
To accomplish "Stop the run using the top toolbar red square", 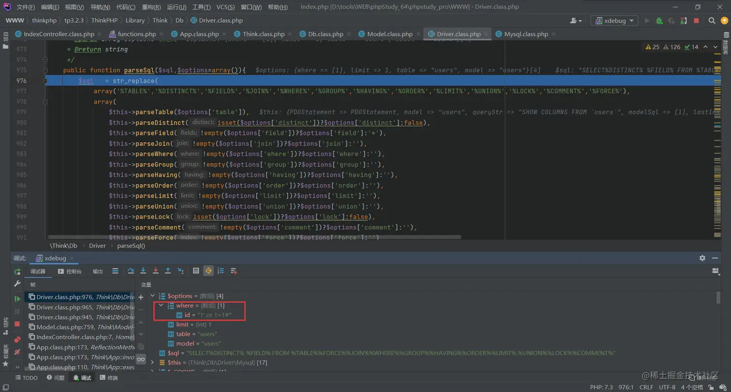I will (x=696, y=21).
